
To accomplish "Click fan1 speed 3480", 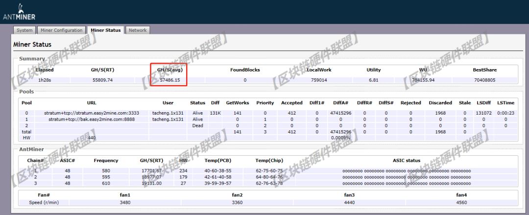I will [125, 203].
